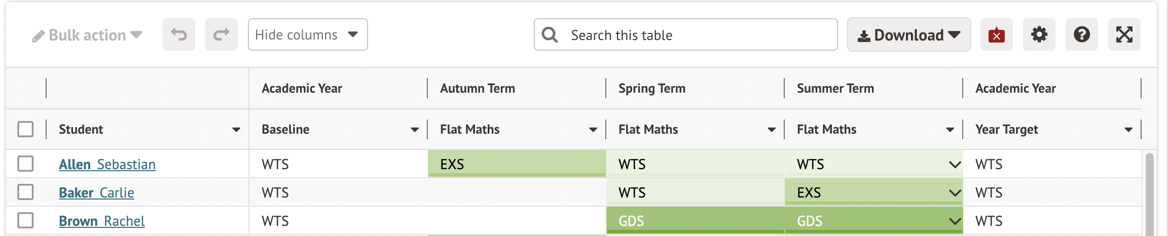This screenshot has width=1168, height=236.
Task: Open the Bulk action pencil menu
Action: tap(87, 35)
